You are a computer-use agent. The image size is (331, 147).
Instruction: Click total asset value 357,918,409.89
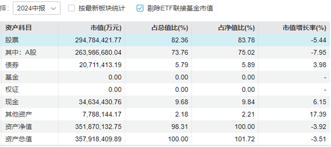tap(98, 139)
